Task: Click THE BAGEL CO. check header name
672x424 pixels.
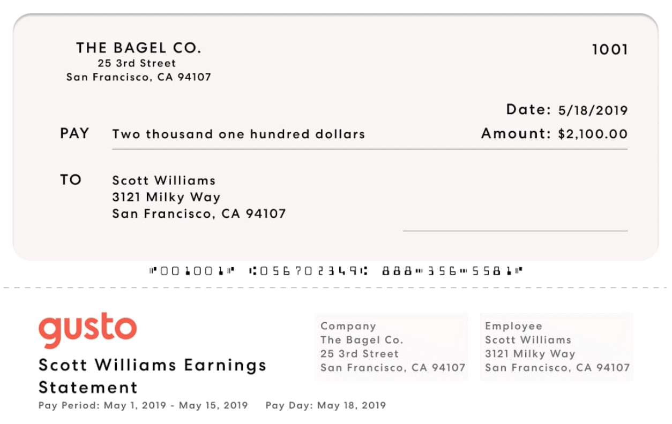Action: tap(138, 48)
